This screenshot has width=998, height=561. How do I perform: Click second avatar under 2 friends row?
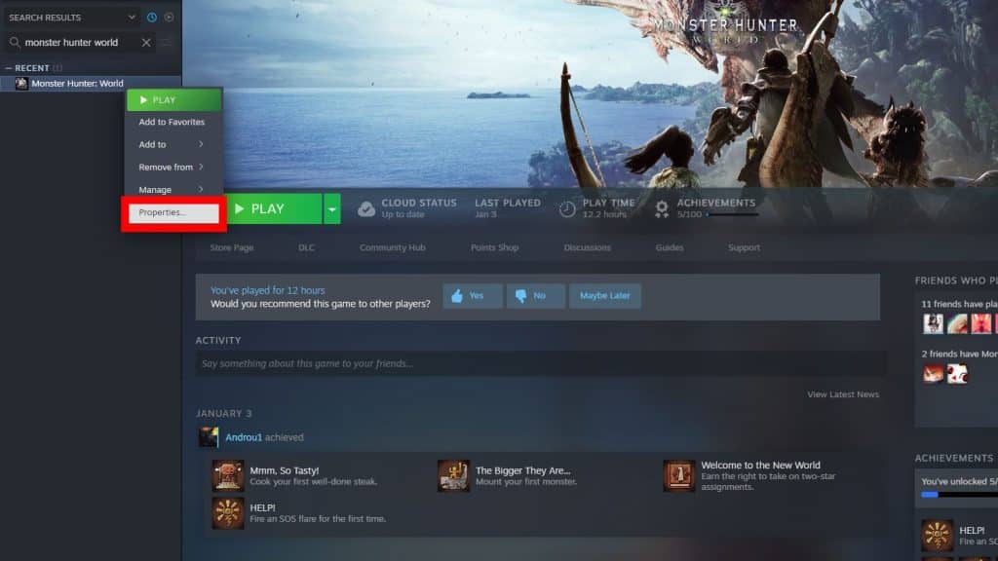pyautogui.click(x=957, y=373)
